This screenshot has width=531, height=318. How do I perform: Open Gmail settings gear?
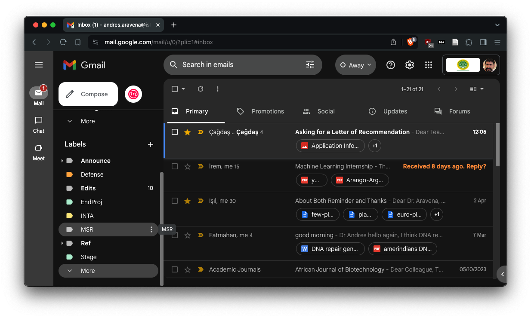coord(409,65)
